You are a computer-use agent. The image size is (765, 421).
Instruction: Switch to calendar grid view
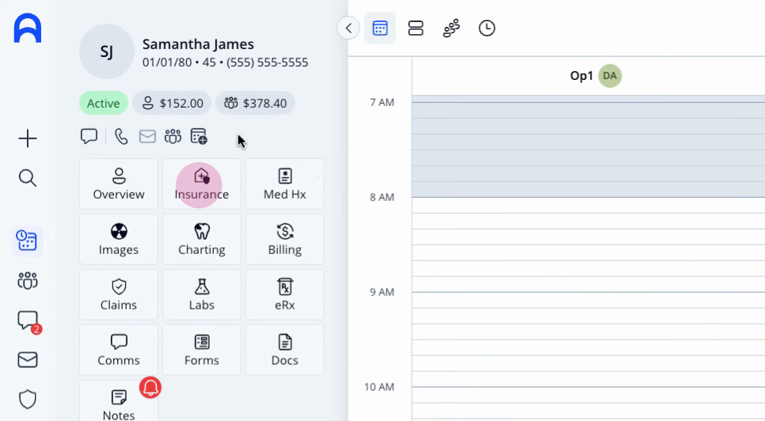pyautogui.click(x=380, y=28)
